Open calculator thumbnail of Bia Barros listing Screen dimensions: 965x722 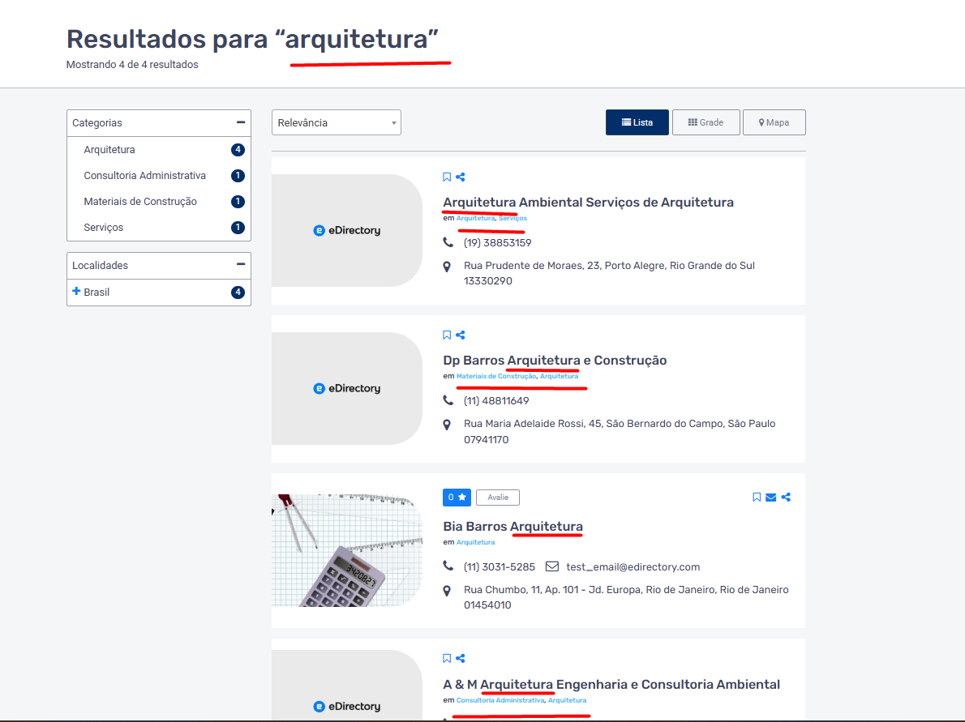tap(347, 550)
